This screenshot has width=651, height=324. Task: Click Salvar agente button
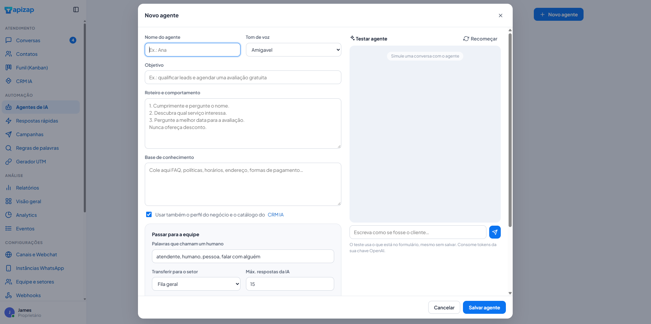click(484, 307)
